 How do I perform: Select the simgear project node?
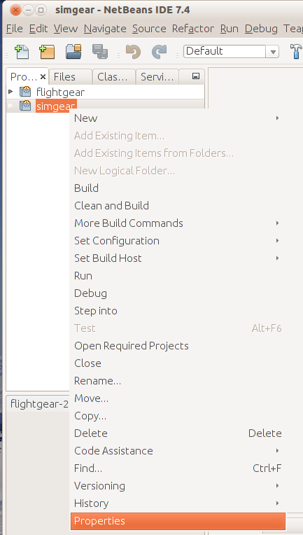click(x=56, y=106)
